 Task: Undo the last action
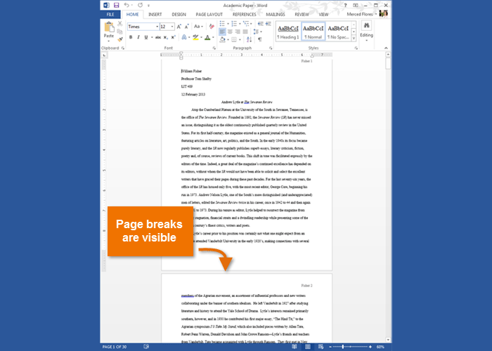click(127, 5)
